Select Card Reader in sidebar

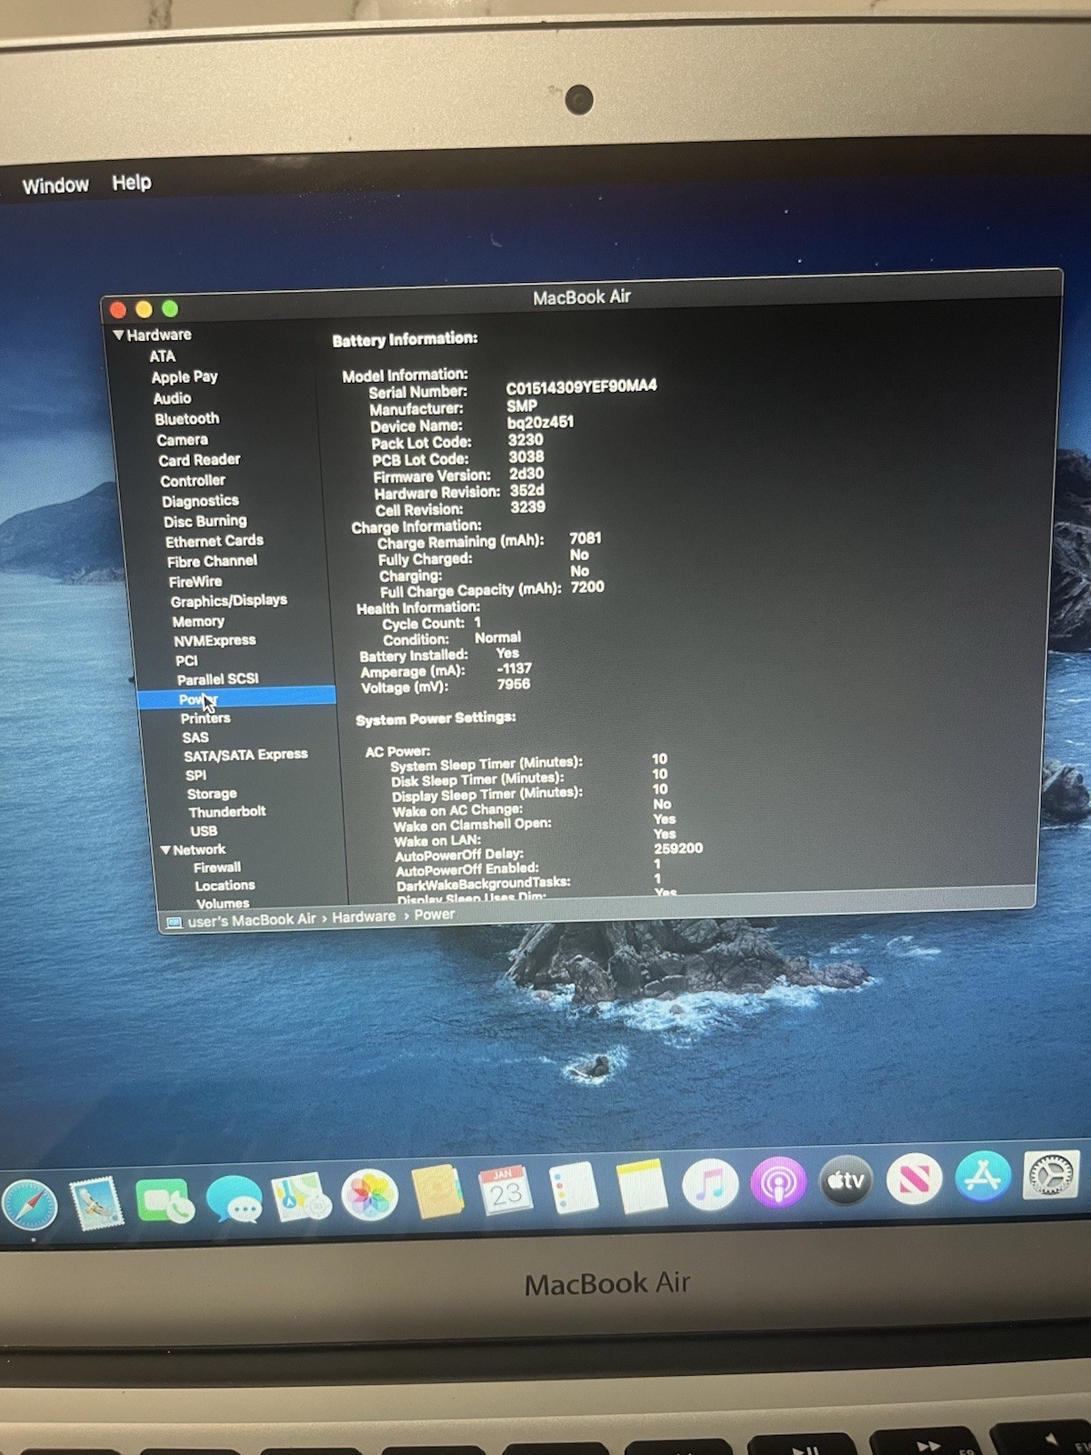[x=199, y=460]
